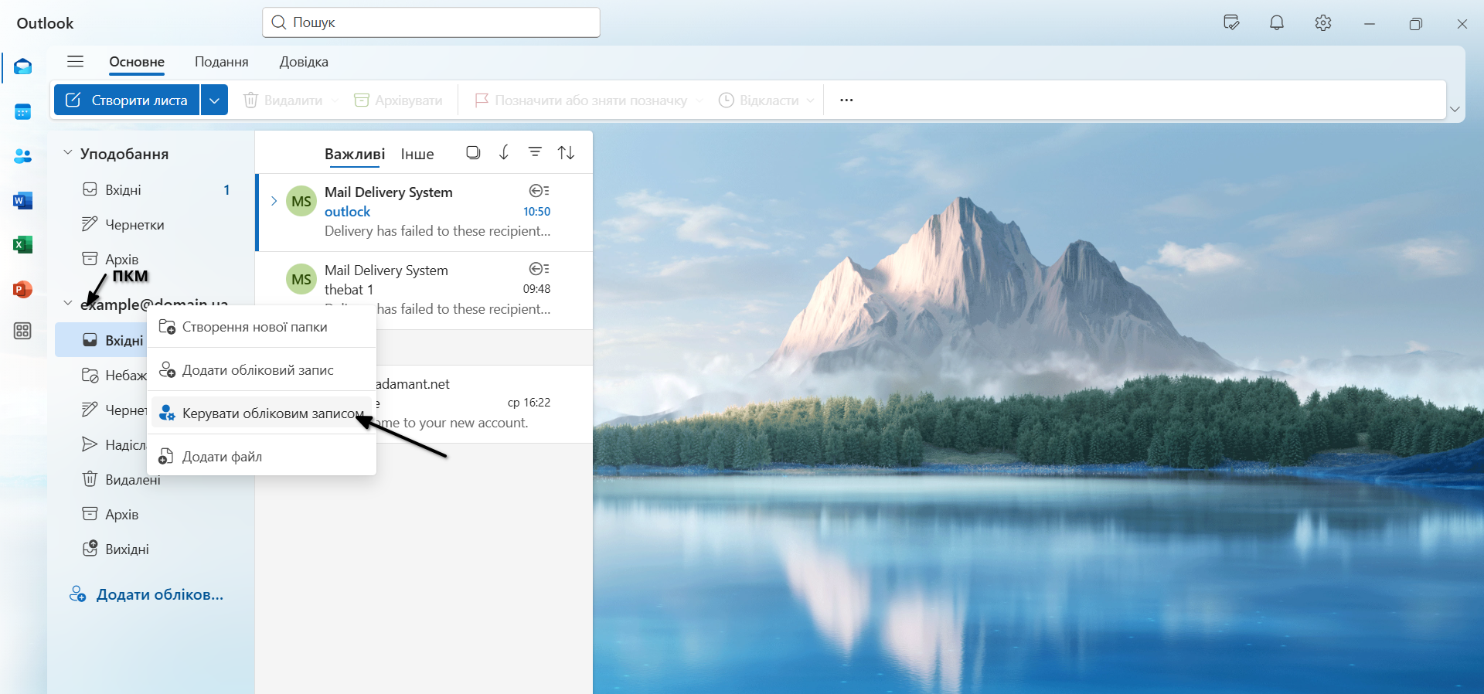The image size is (1484, 694).
Task: Select Створення нової папки menu item
Action: (254, 327)
